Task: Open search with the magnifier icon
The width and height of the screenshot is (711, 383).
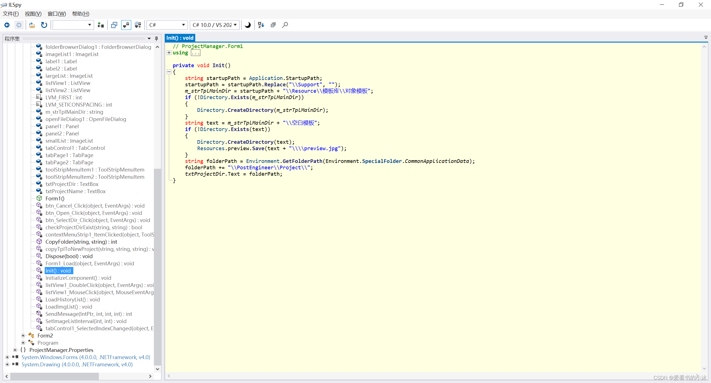Action: (x=285, y=25)
